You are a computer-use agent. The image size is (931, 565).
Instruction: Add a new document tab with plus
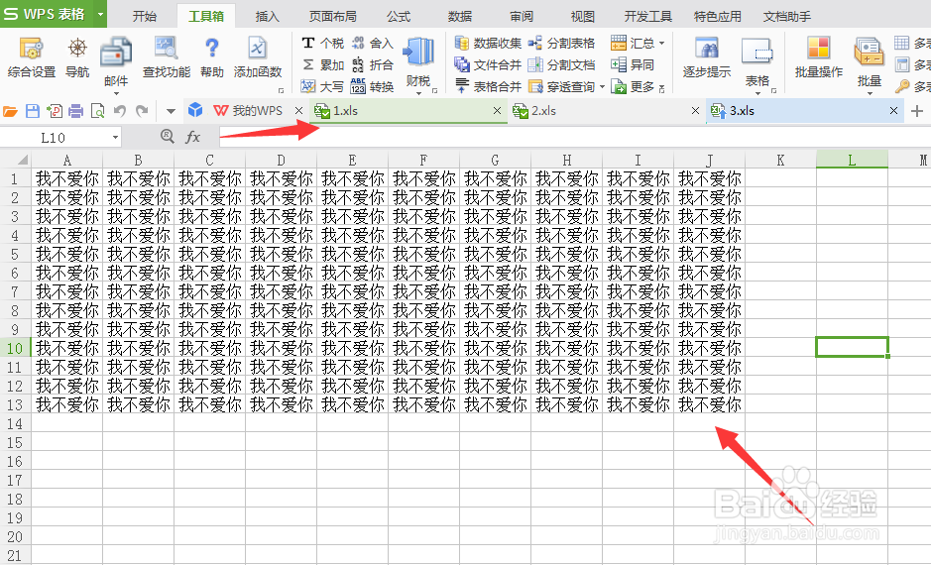tap(917, 111)
